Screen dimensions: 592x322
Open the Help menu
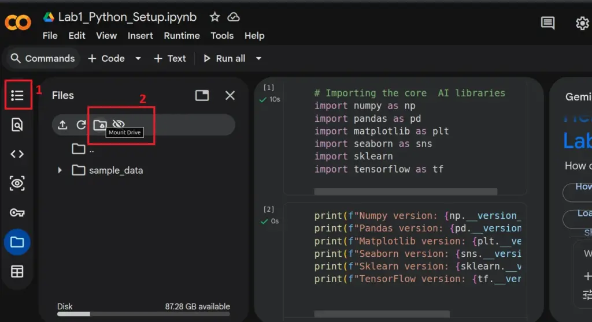[x=254, y=36]
